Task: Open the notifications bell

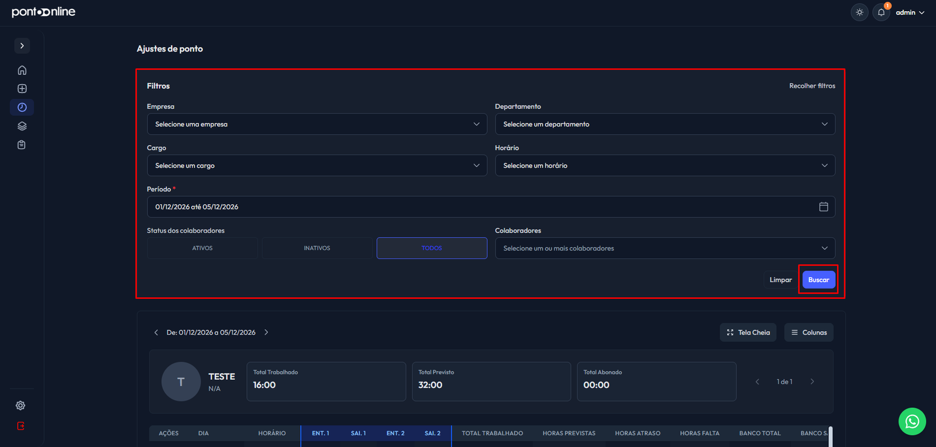Action: (881, 12)
